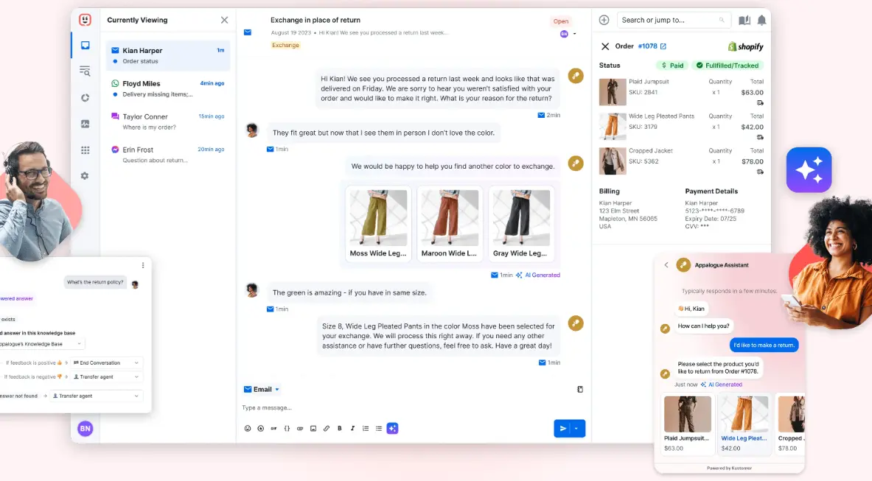This screenshot has height=481, width=872.
Task: Select the Floyd Miles conversation
Action: pyautogui.click(x=167, y=88)
